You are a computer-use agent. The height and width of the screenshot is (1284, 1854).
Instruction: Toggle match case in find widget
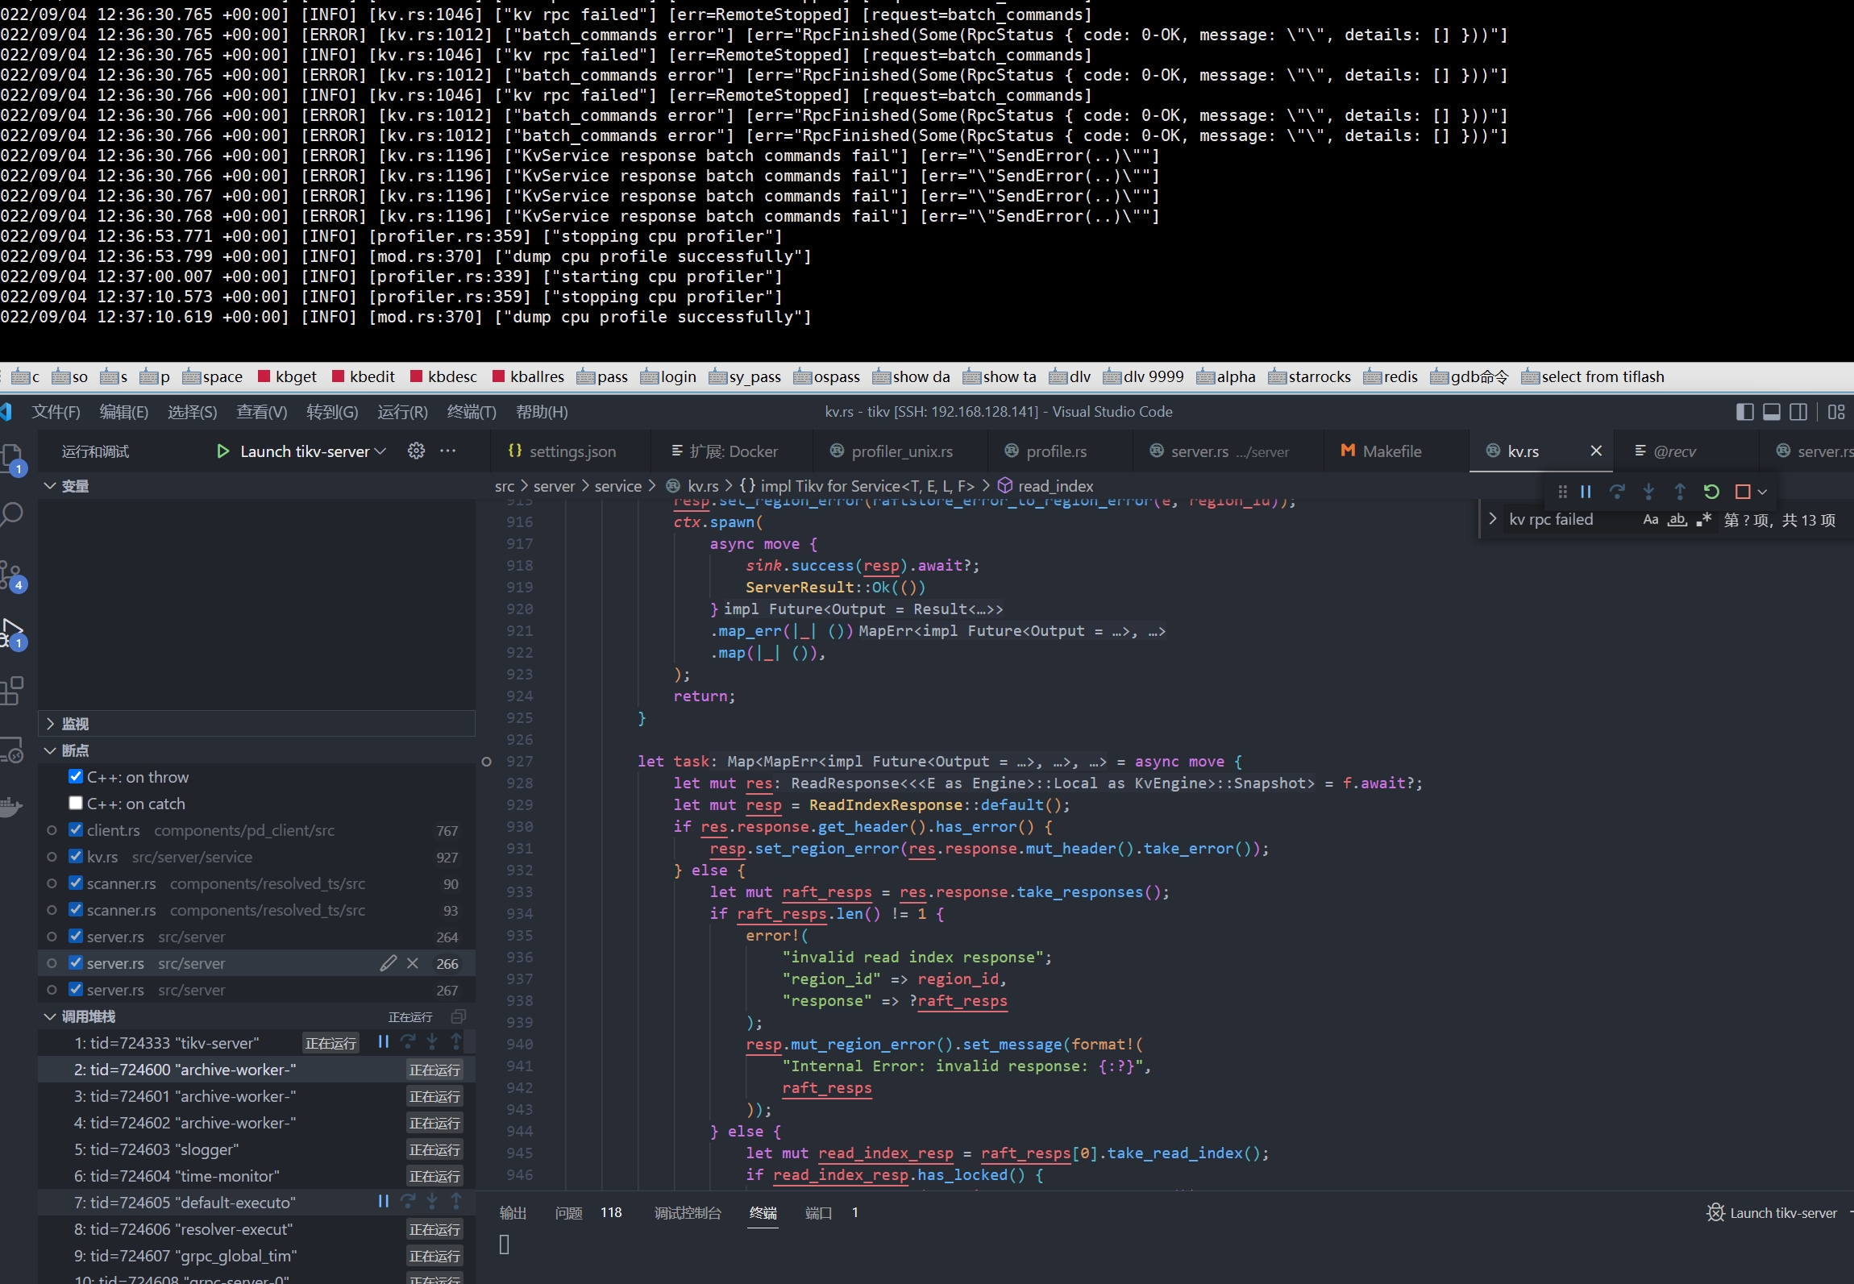pyautogui.click(x=1650, y=520)
